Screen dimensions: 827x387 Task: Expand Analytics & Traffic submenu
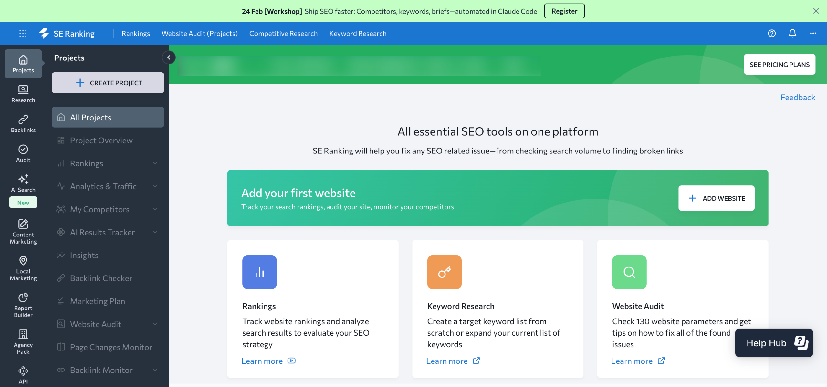pos(155,186)
